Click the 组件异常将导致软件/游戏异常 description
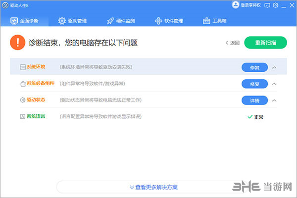This screenshot has height=198, width=297. [93, 83]
